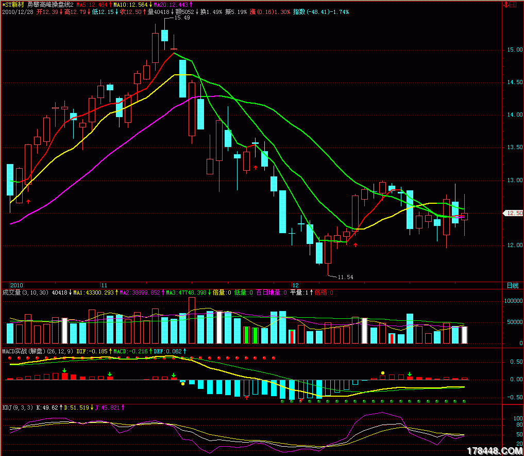This screenshot has height=456, width=524.
Task: Click the red icon left of the anchor
Action: pyautogui.click(x=508, y=5)
